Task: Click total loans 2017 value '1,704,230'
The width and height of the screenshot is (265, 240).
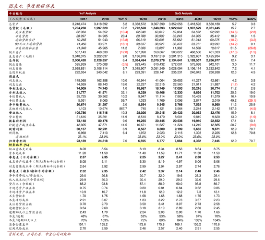Action: [x=79, y=28]
